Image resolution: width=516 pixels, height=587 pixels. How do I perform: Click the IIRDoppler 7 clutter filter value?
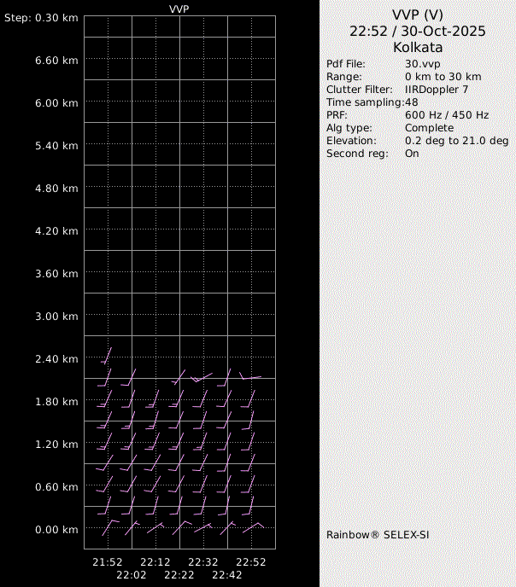click(437, 90)
